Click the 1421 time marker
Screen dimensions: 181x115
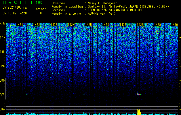click(20, 25)
